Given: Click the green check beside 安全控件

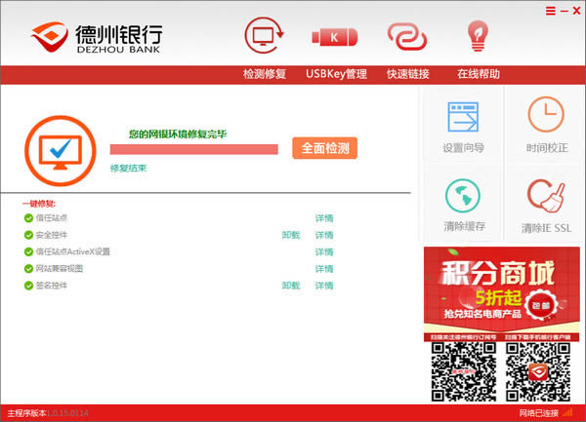Looking at the screenshot, I should point(27,235).
